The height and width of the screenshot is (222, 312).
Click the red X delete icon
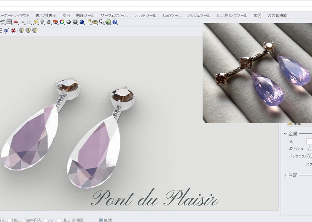(13, 31)
